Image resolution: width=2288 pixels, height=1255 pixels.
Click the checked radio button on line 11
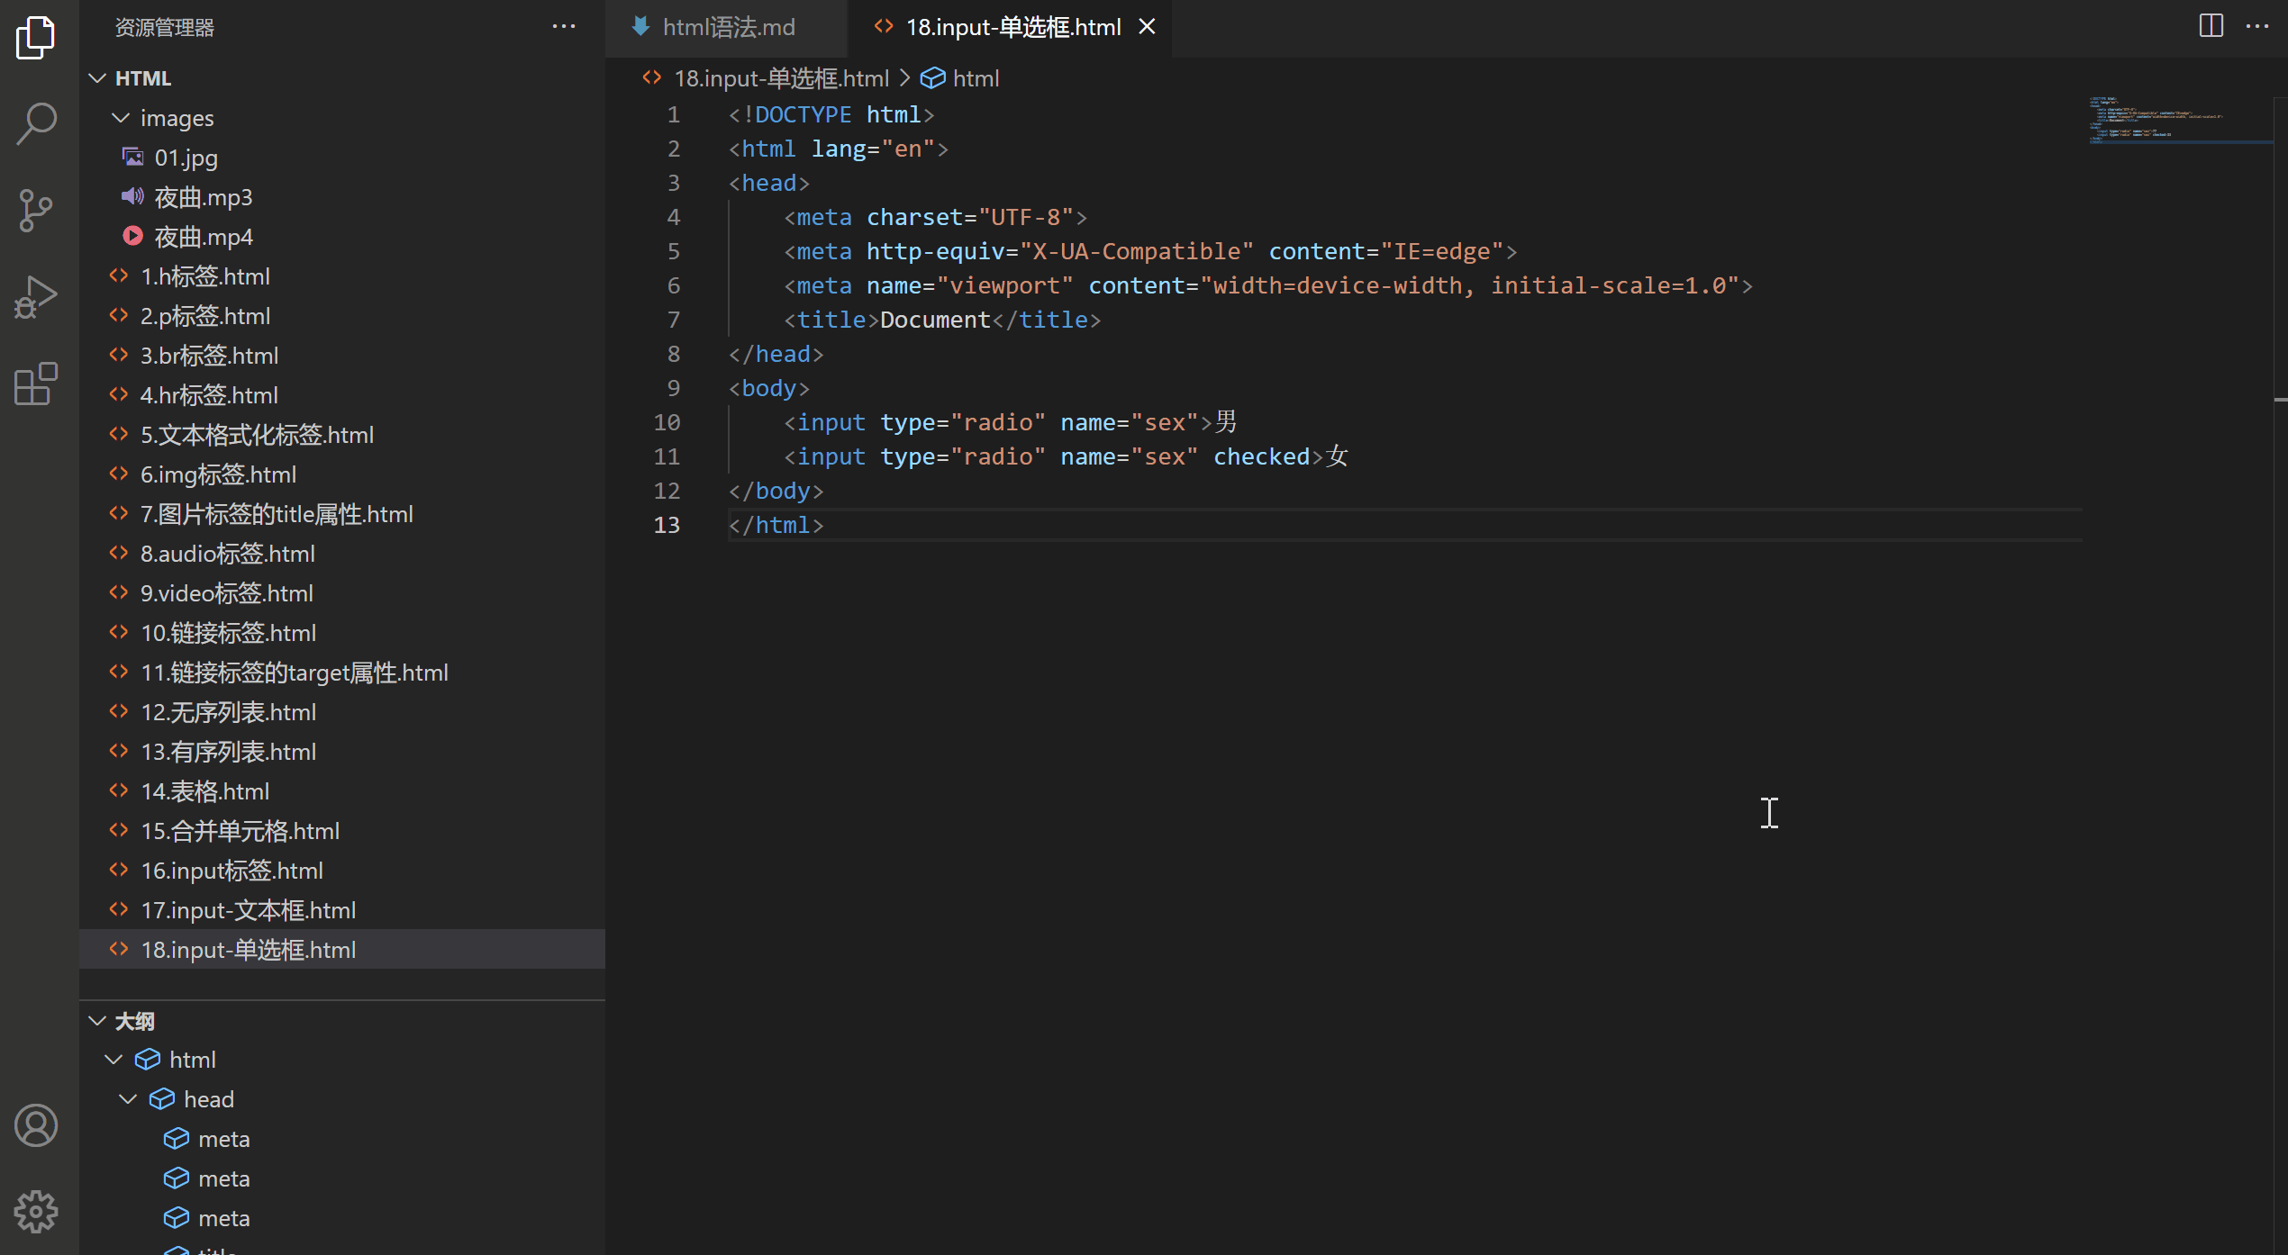pyautogui.click(x=1258, y=456)
